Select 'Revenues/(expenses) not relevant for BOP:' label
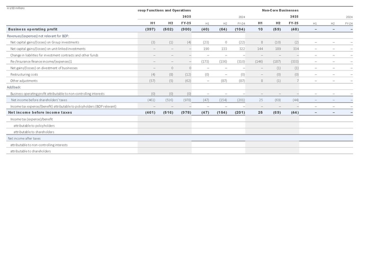The width and height of the screenshot is (379, 268). click(38, 36)
